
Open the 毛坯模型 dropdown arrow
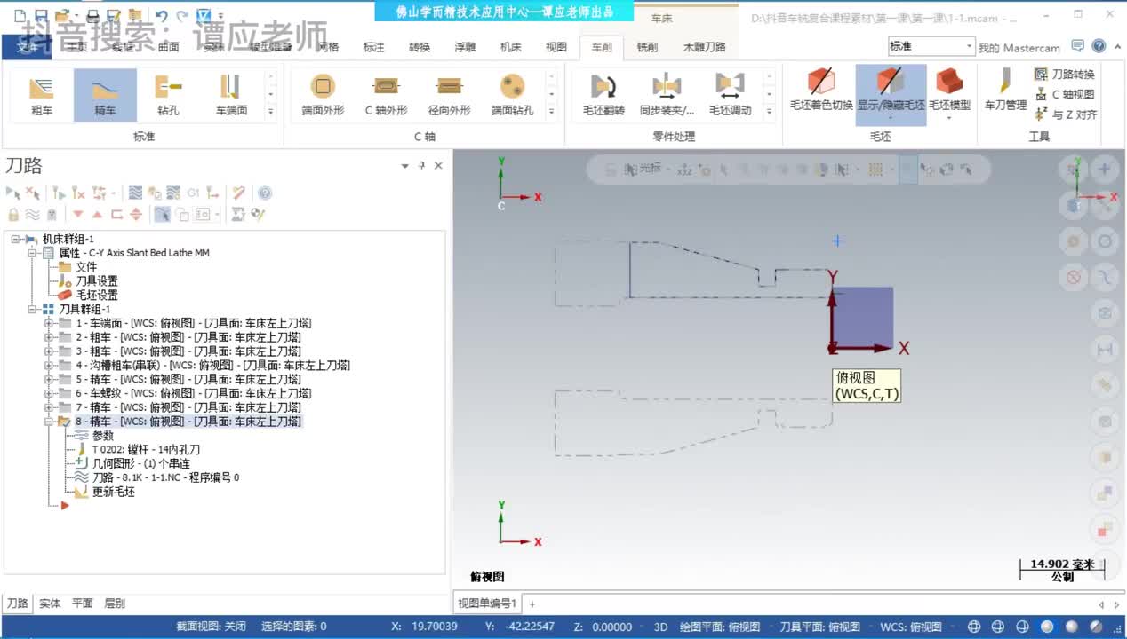point(949,118)
